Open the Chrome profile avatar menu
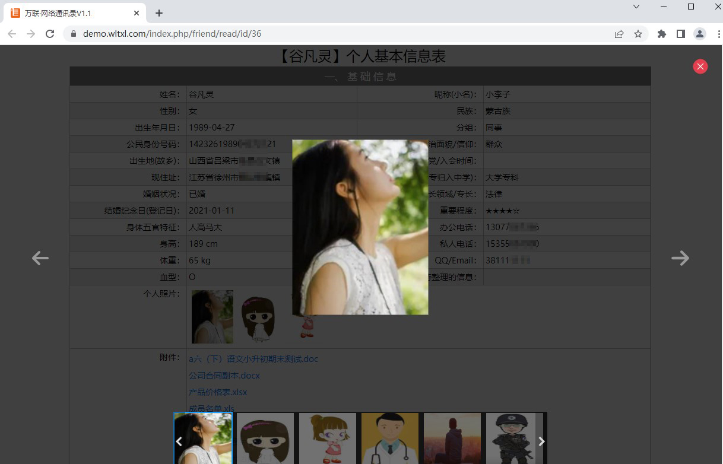The image size is (723, 464). [700, 34]
